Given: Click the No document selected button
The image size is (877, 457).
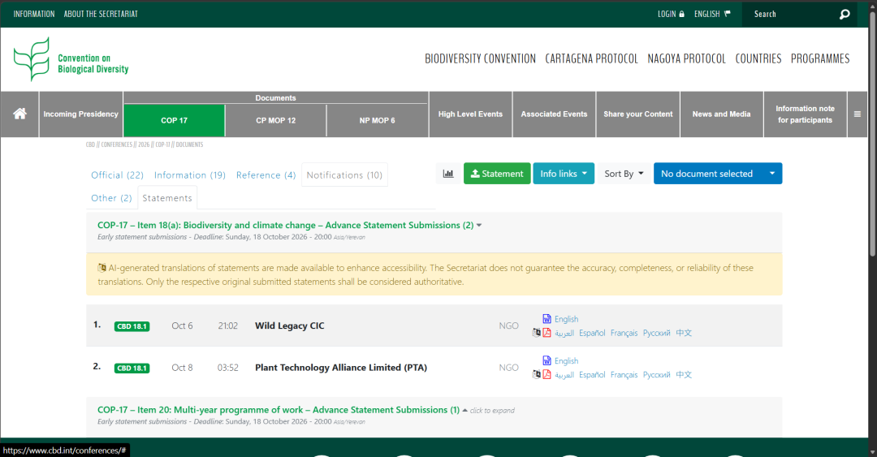Looking at the screenshot, I should (707, 174).
